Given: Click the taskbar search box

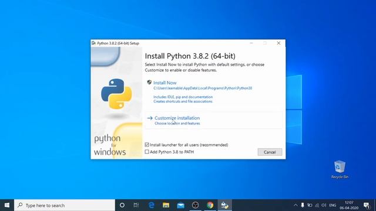Looking at the screenshot, I should click(x=65, y=205).
